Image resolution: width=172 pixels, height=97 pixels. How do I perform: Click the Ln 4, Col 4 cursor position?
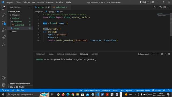(x=89, y=91)
